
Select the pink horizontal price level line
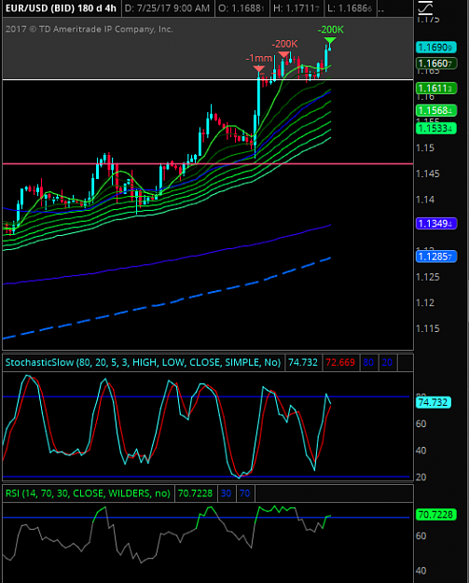(208, 163)
